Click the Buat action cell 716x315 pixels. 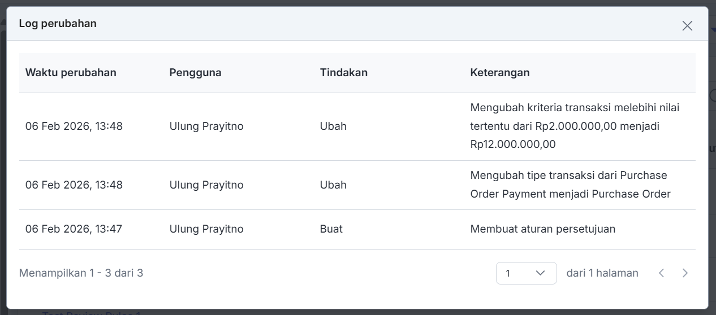point(331,229)
